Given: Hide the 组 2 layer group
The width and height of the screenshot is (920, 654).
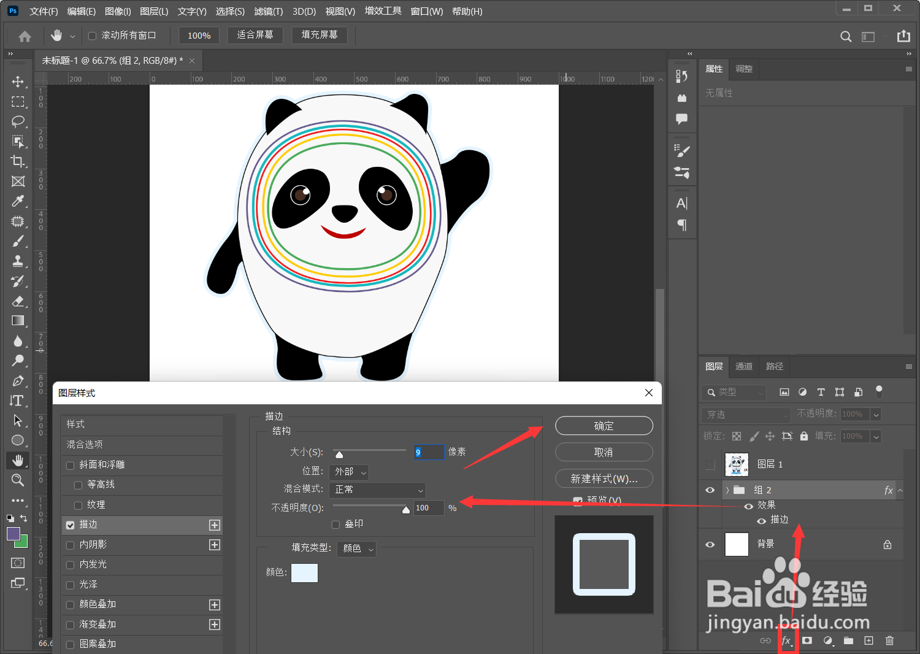Looking at the screenshot, I should (710, 490).
